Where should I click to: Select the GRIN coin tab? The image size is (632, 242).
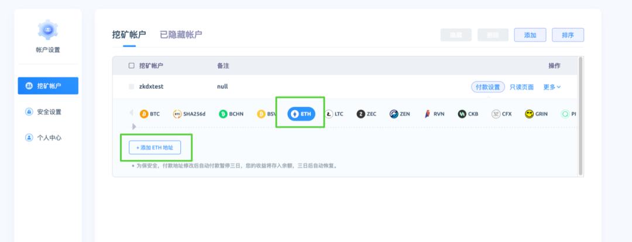pos(536,114)
